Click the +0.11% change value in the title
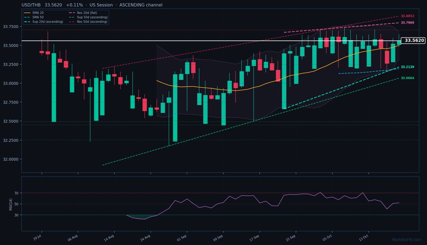This screenshot has width=427, height=245. (74, 5)
